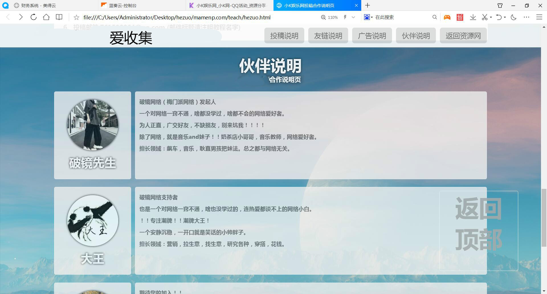Click 破镜先生 circular avatar photo
Screen dimensions: 547x294
[93, 125]
